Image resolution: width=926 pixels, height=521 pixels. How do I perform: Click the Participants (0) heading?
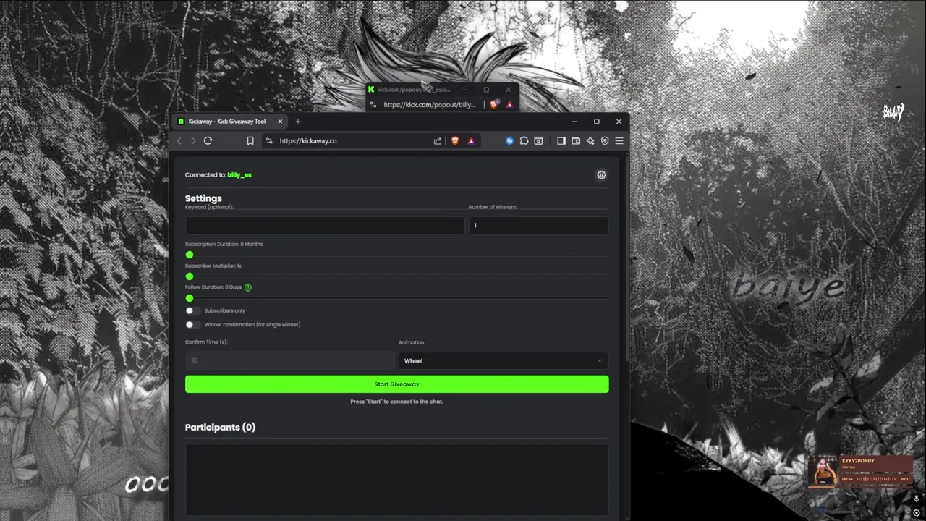220,428
